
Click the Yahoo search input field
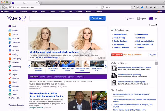coord(59,18)
